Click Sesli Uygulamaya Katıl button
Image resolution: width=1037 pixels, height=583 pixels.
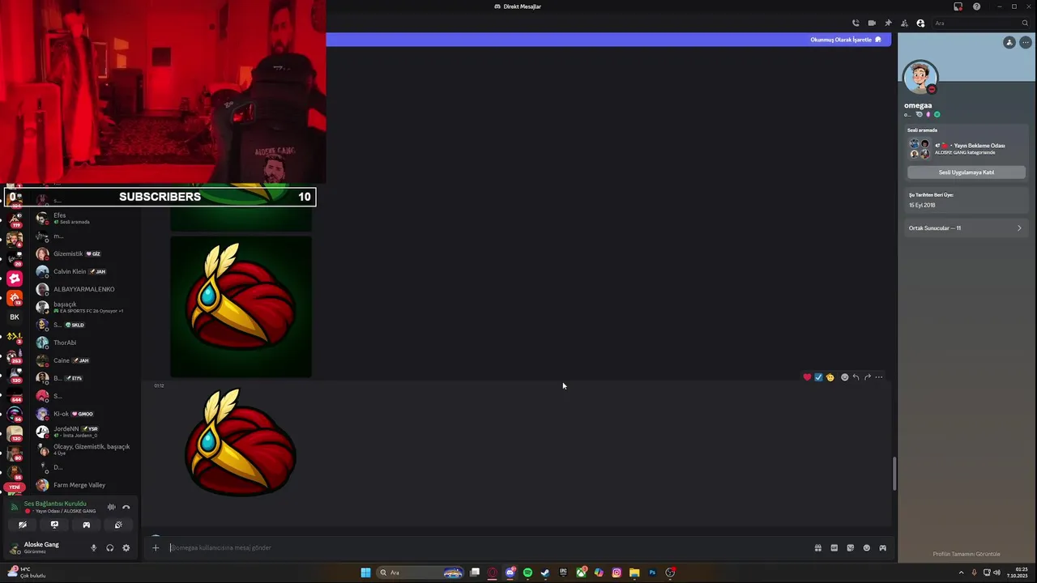click(x=966, y=172)
